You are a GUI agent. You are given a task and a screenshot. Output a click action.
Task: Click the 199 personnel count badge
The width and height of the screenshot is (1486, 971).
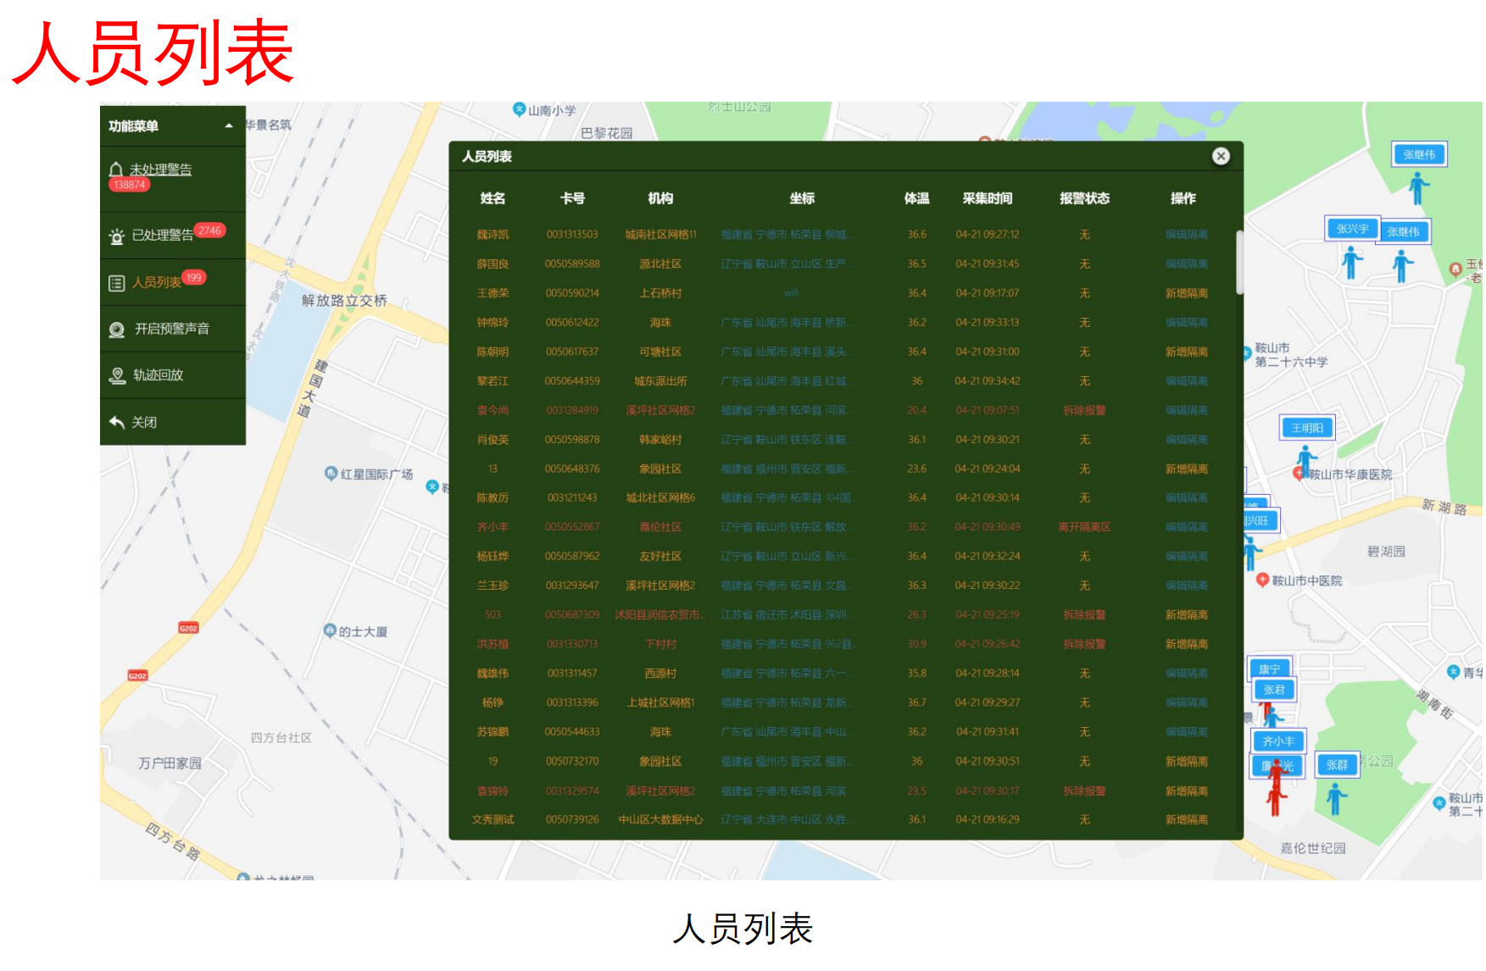click(194, 277)
